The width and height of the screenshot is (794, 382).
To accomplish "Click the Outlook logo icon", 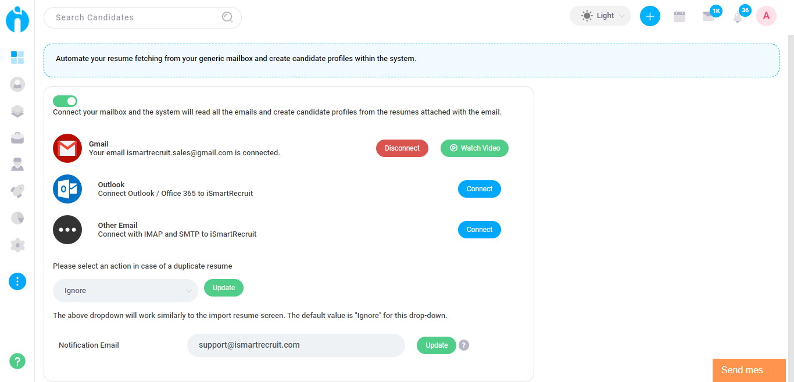I will 67,189.
